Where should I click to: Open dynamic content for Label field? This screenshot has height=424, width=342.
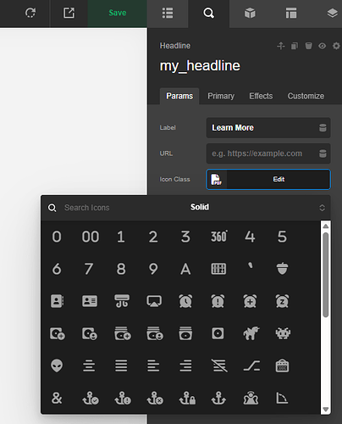tap(323, 128)
